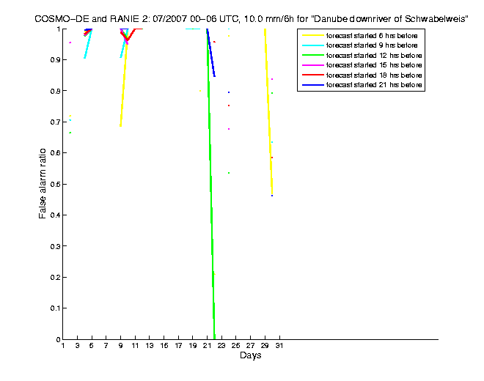The height and width of the screenshot is (381, 484).
Task: Click x-axis tick label 3
Action: pyautogui.click(x=77, y=346)
